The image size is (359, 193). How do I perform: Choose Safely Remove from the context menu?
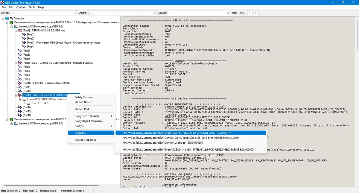[91, 97]
